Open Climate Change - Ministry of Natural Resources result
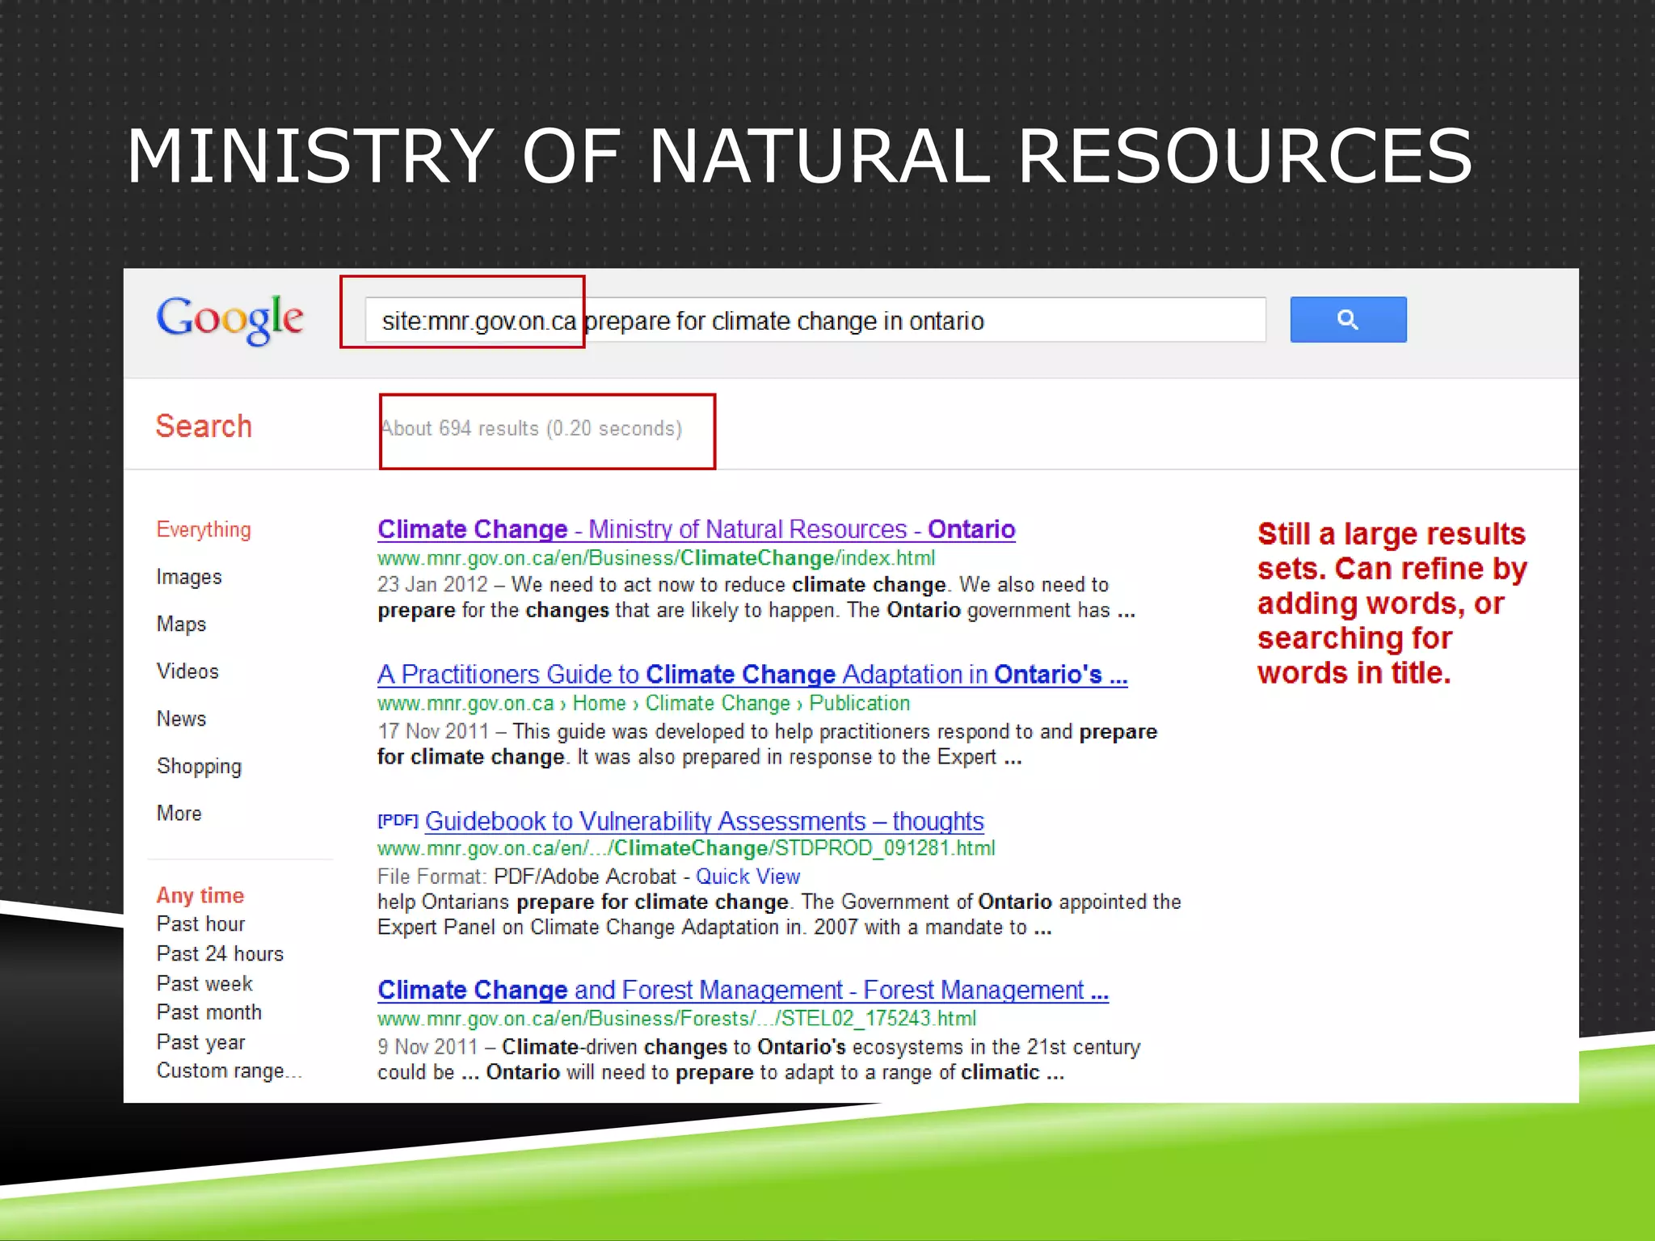 coord(697,529)
